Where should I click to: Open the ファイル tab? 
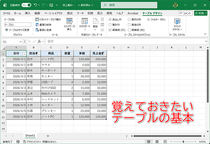[x=6, y=13]
